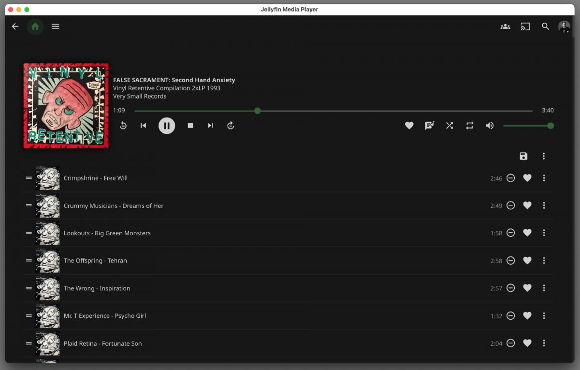
Task: Click the Cast to device icon
Action: (525, 27)
